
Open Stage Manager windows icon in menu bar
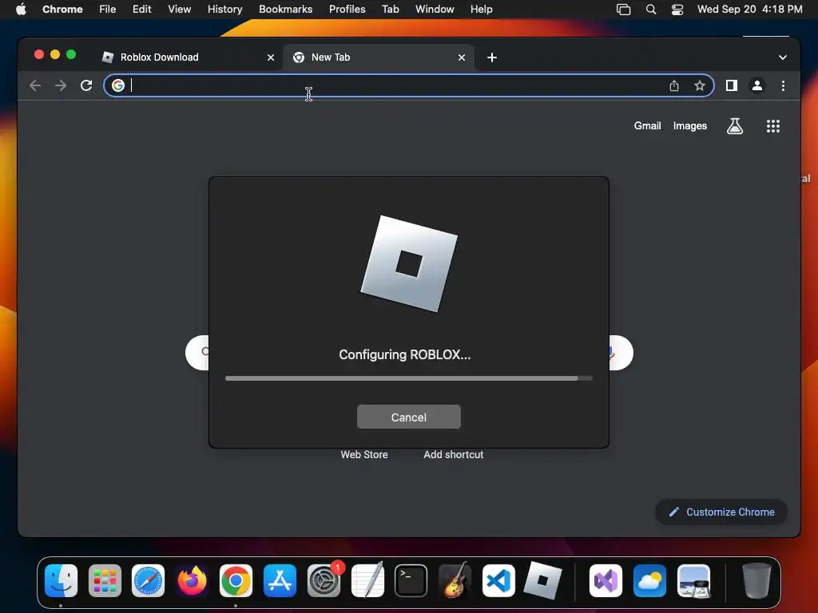pos(623,10)
